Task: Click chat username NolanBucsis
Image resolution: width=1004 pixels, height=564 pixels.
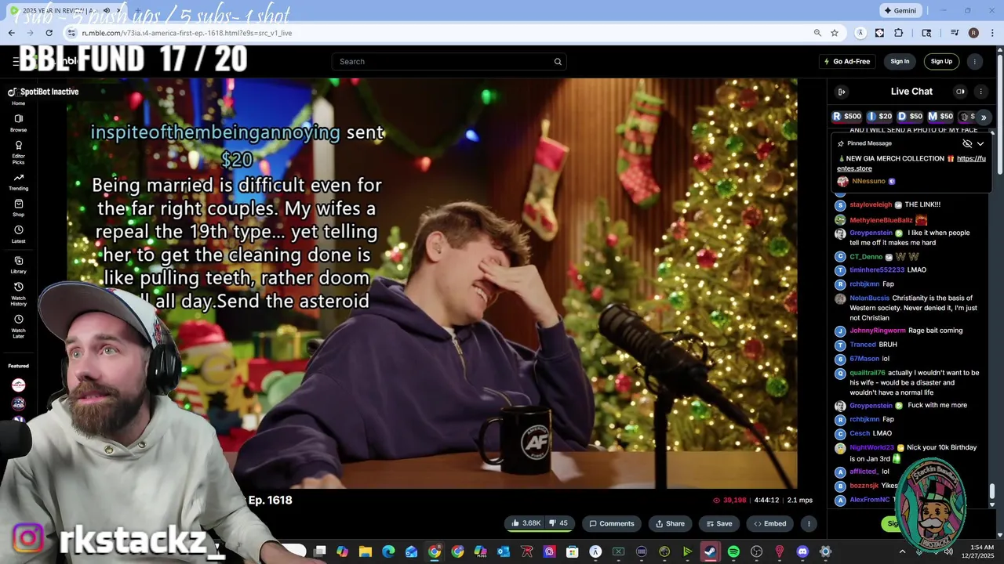Action: (869, 298)
